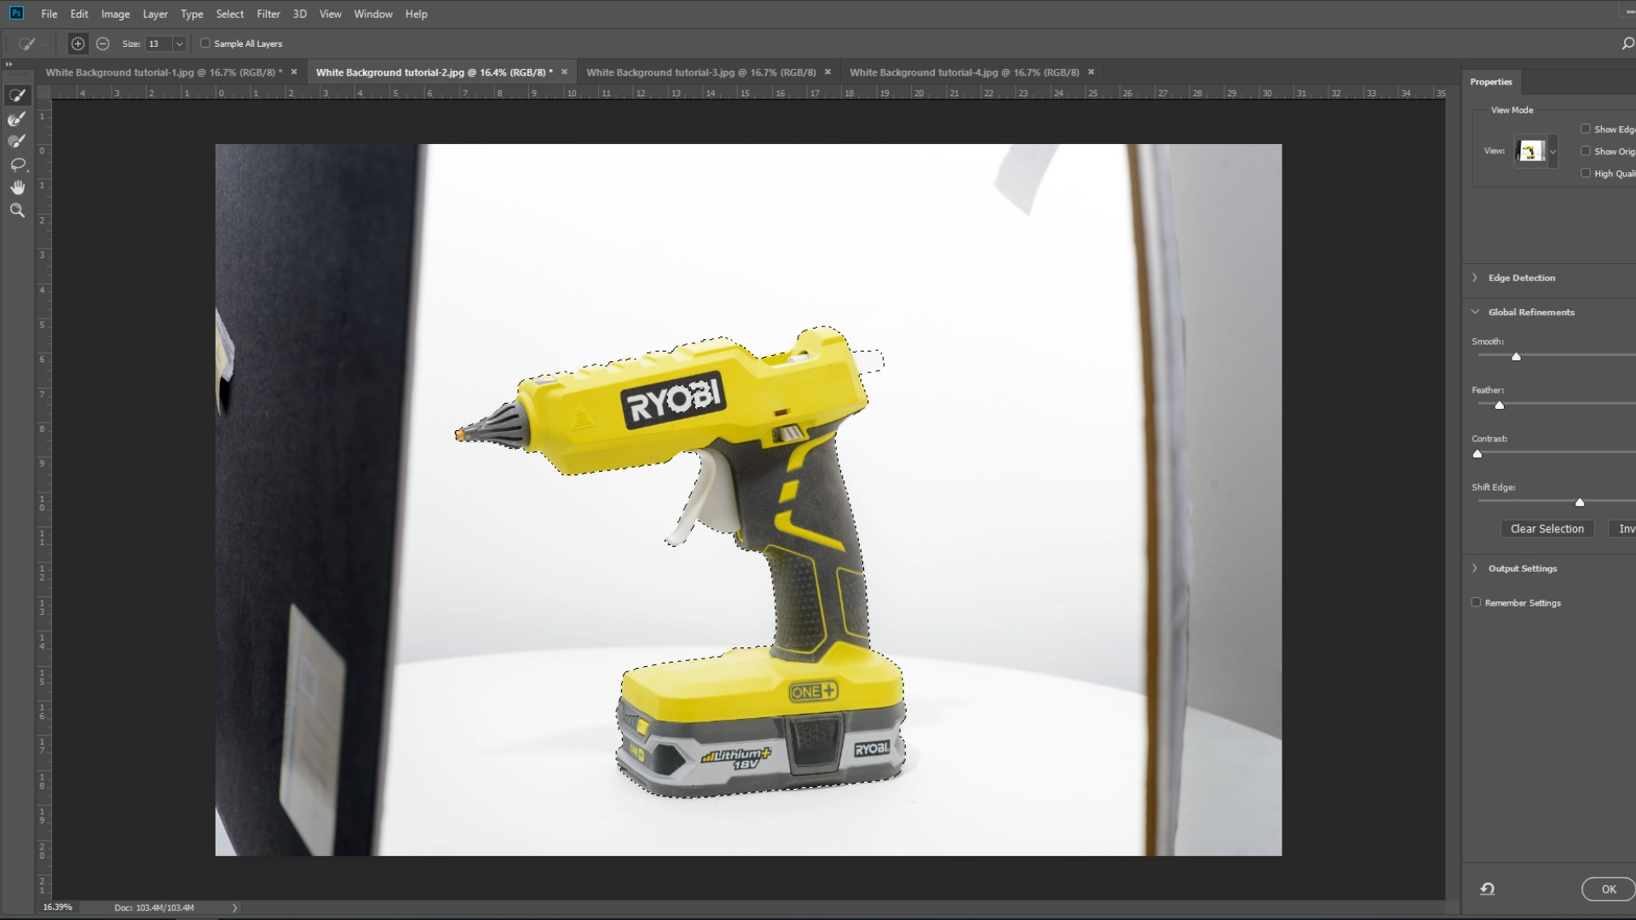This screenshot has width=1636, height=920.
Task: Select the Quick Selection tool
Action: (x=17, y=95)
